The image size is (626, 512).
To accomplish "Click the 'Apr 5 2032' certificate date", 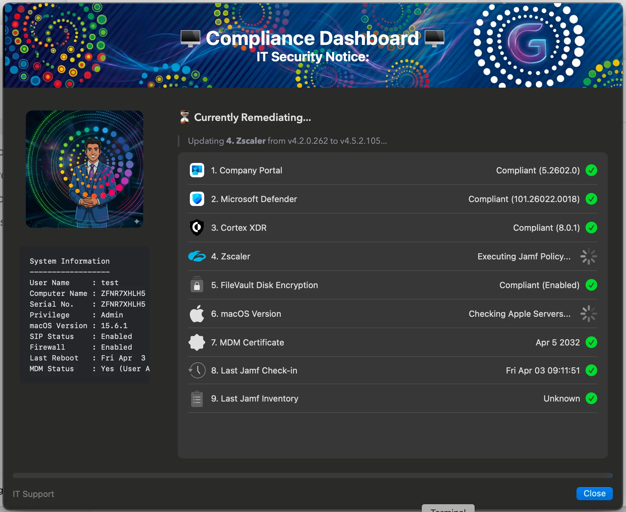I will [x=557, y=343].
